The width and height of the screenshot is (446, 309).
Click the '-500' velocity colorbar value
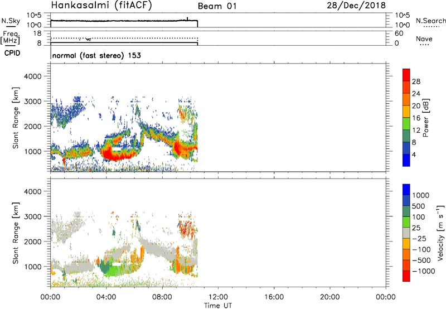point(421,260)
